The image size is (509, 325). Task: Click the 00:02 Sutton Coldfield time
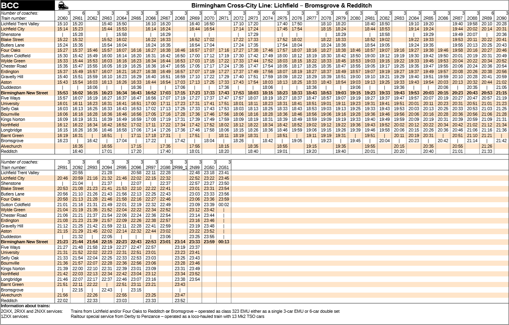click(224, 205)
